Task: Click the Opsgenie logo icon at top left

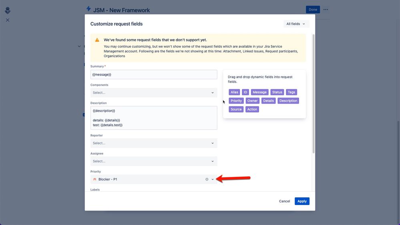Action: (x=8, y=10)
